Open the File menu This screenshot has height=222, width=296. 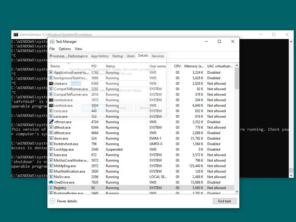[52, 49]
